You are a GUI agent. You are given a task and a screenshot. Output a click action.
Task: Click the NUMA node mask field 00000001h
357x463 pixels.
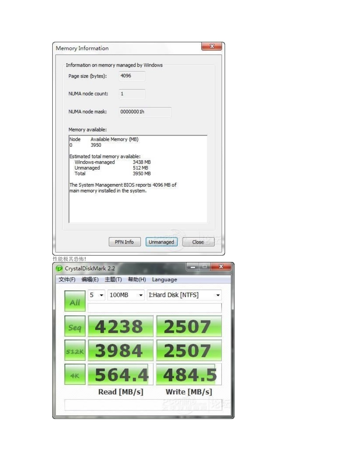145,112
